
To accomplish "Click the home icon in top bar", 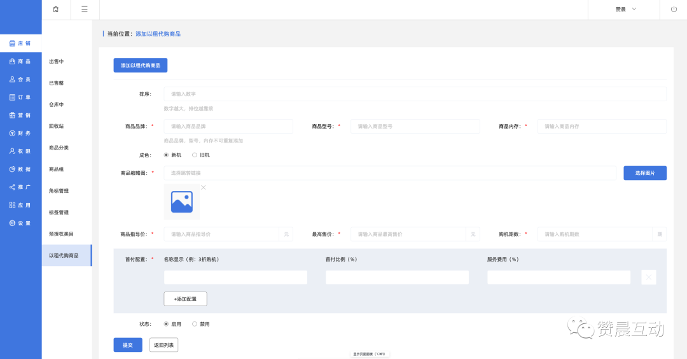I will [56, 10].
